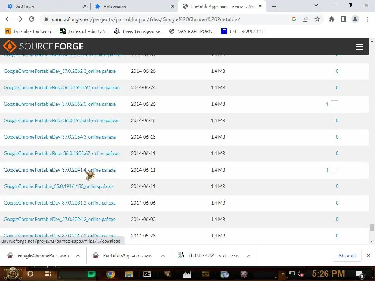Image resolution: width=375 pixels, height=281 pixels.
Task: Click page scrollbar thumb
Action: click(372, 227)
